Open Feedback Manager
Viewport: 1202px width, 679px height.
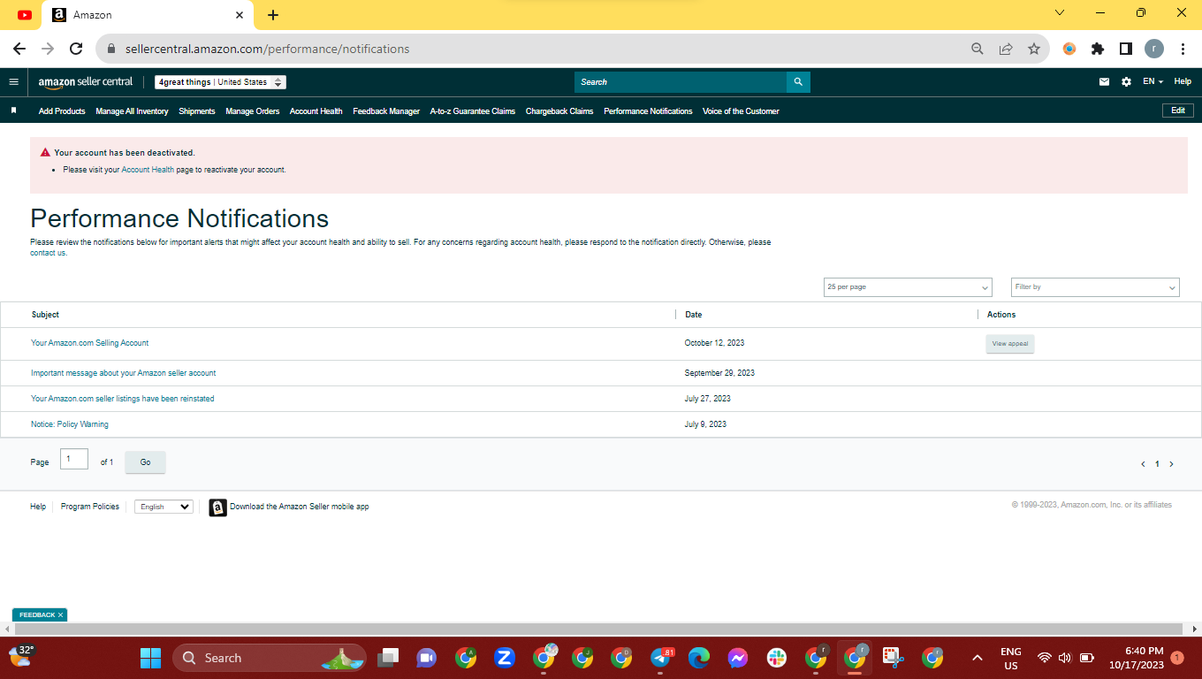(386, 111)
